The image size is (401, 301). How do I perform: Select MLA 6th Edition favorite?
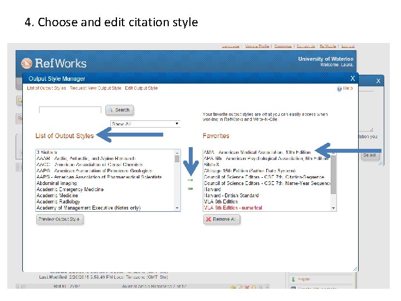coord(221,202)
